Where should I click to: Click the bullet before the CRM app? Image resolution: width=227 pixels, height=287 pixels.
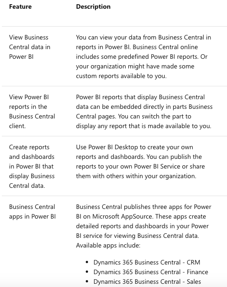pyautogui.click(x=87, y=262)
